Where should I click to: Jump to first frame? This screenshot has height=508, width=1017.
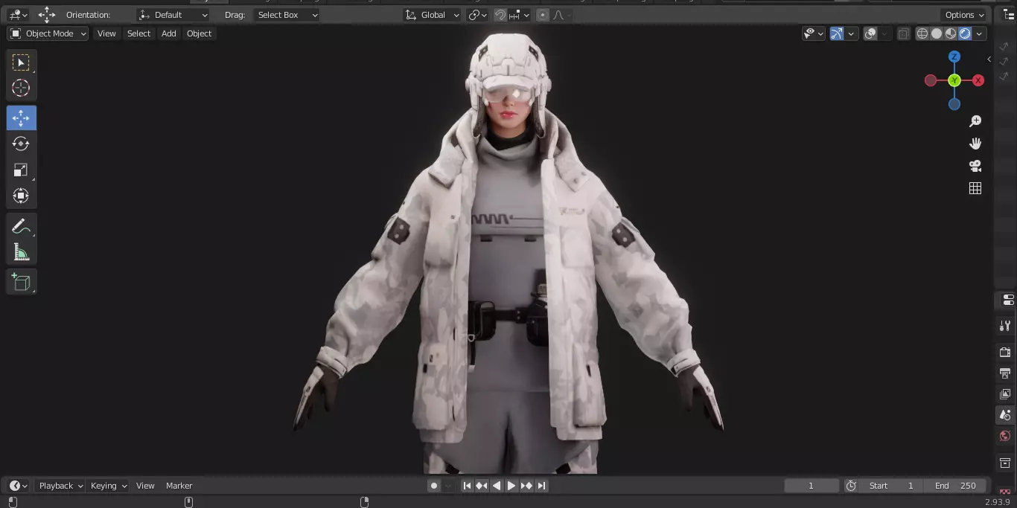coord(467,486)
